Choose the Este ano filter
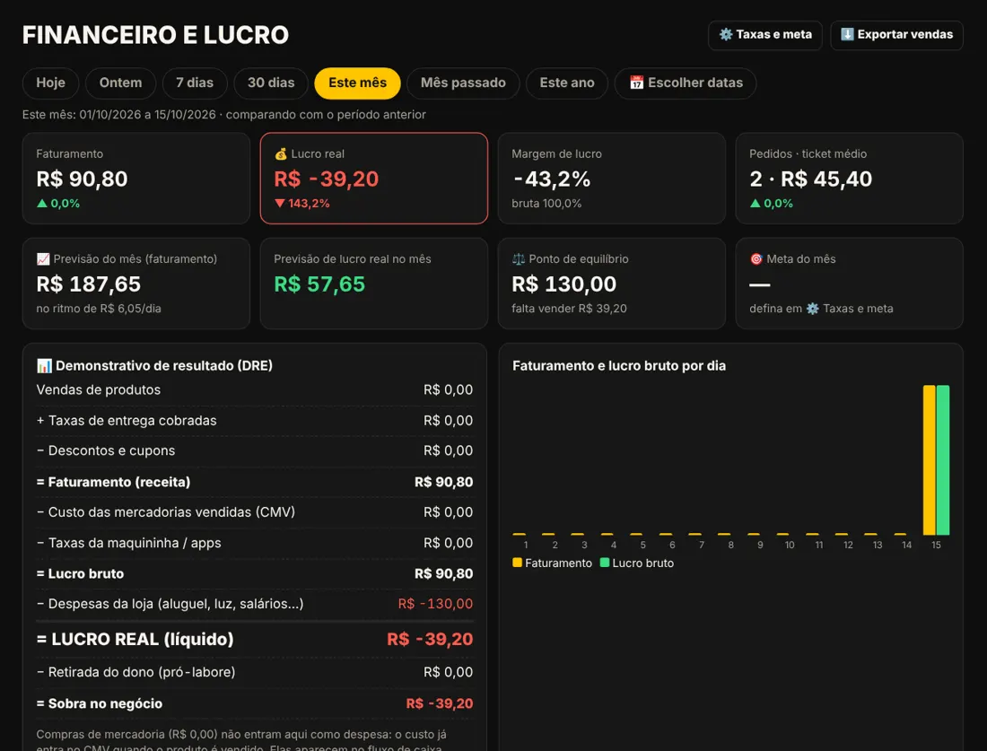987x751 pixels. [x=567, y=83]
